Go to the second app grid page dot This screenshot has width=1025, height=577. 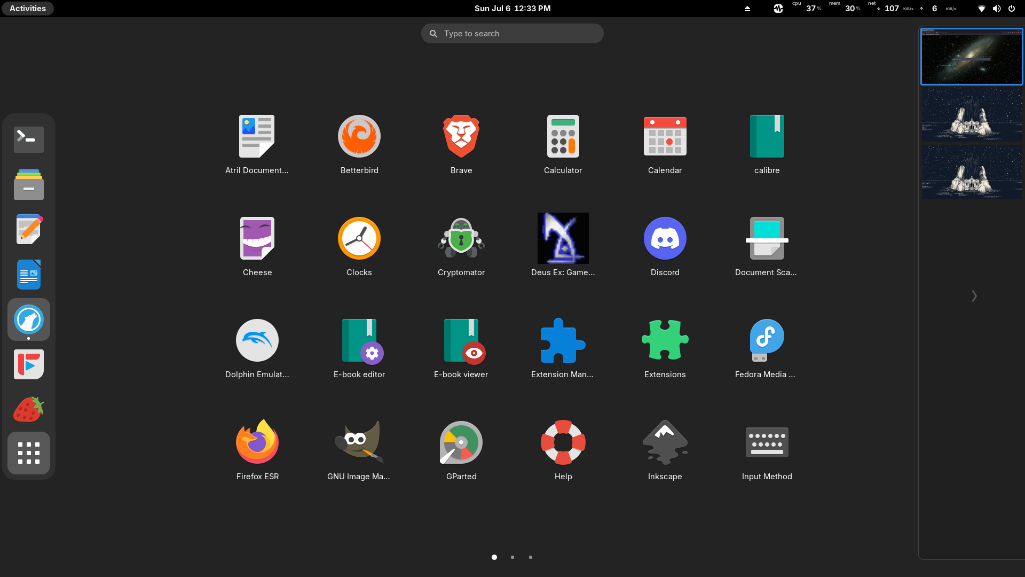click(512, 557)
